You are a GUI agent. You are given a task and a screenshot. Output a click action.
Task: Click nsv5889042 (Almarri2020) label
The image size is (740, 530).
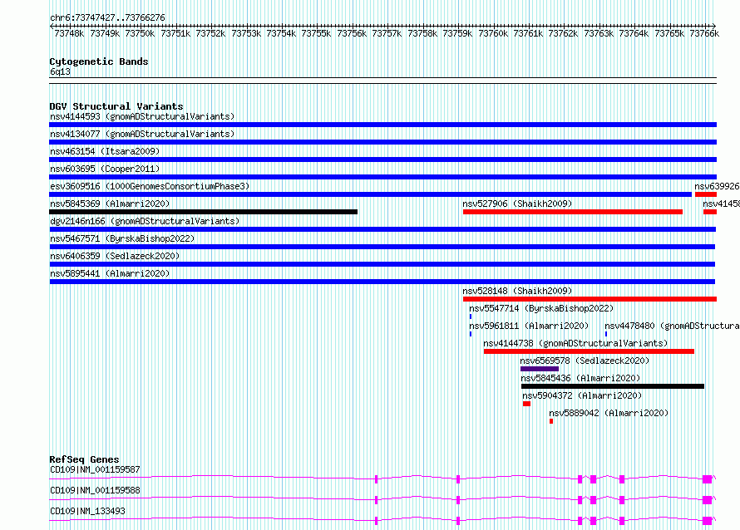click(609, 413)
